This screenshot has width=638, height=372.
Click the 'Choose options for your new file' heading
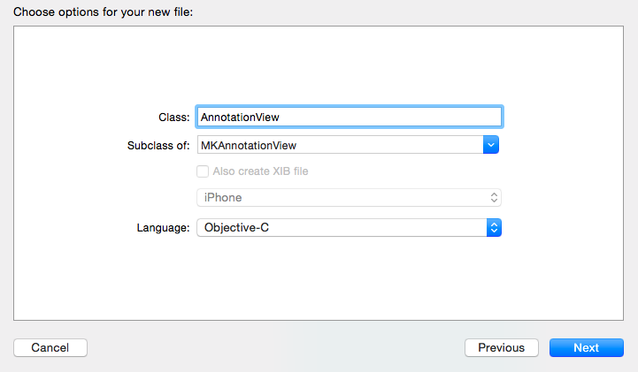coord(104,11)
